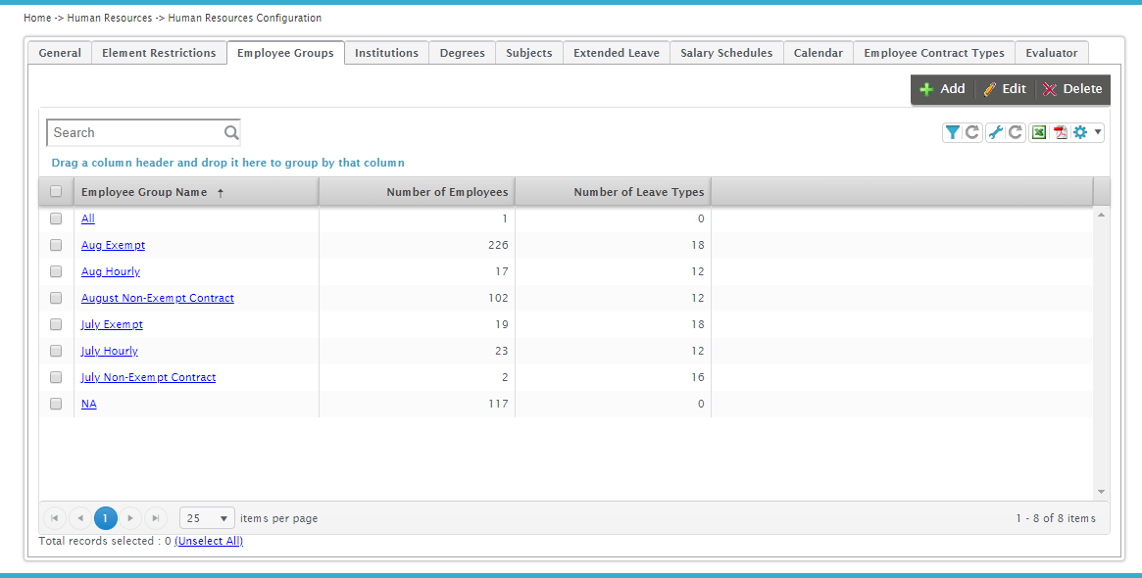The width and height of the screenshot is (1142, 578).
Task: Switch to Salary Schedules tab
Action: pos(726,53)
